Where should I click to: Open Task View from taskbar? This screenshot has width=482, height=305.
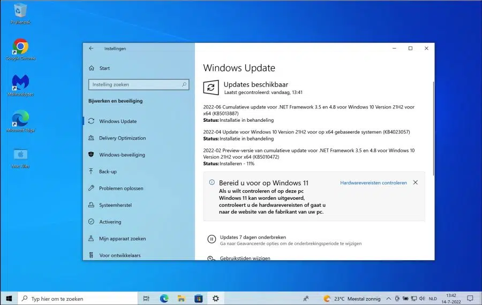coord(146,298)
